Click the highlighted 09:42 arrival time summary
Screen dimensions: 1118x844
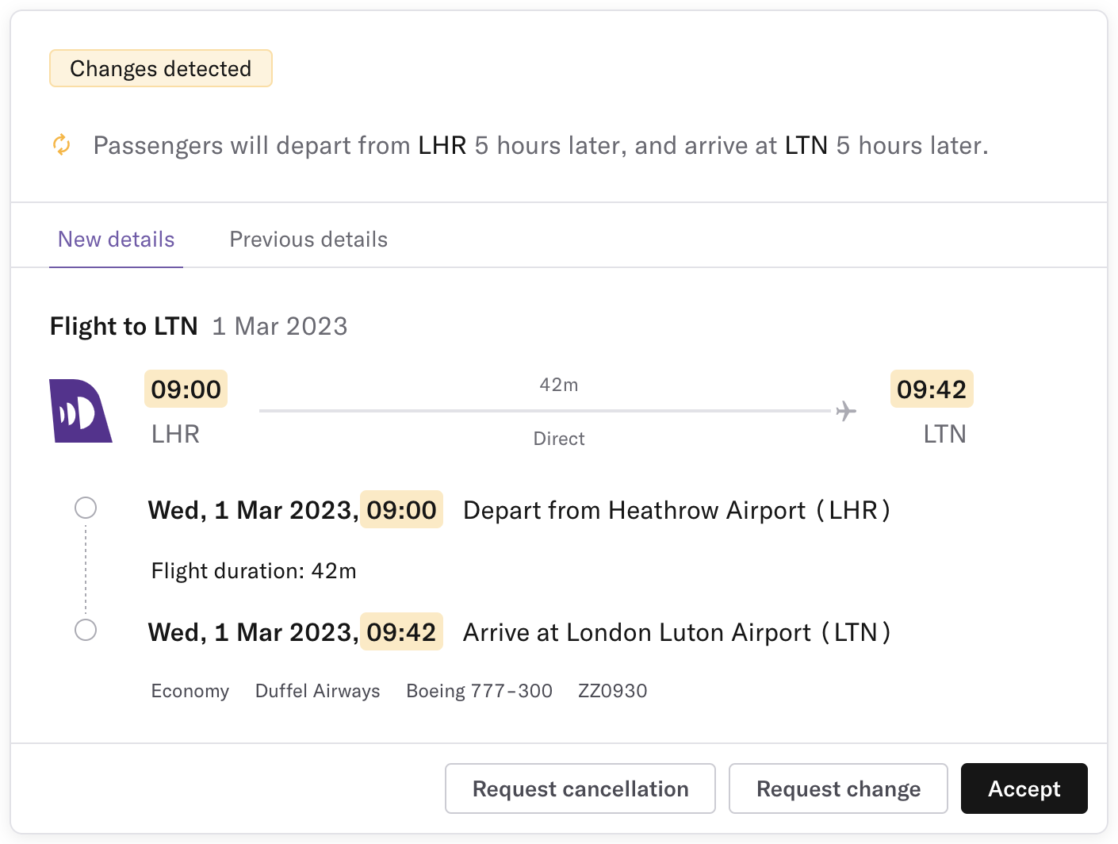click(932, 389)
